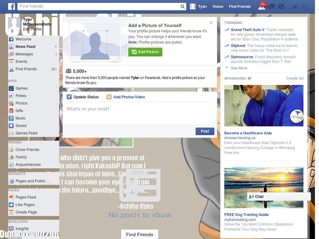This screenshot has height=239, width=319.
Task: Select the Update Status tab
Action: (x=83, y=97)
